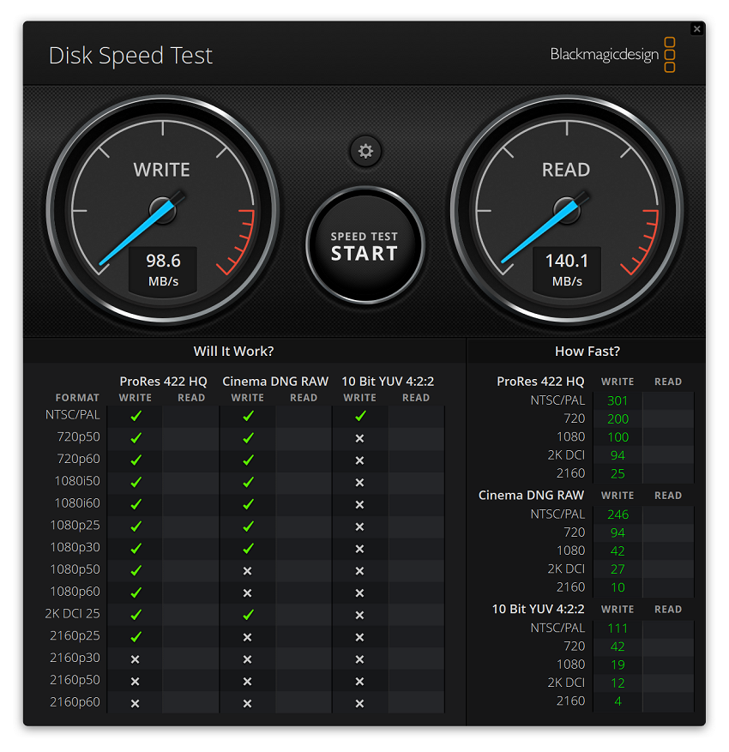Click ProRes 1080 write value 100
Screen dimensions: 729x752
click(618, 437)
